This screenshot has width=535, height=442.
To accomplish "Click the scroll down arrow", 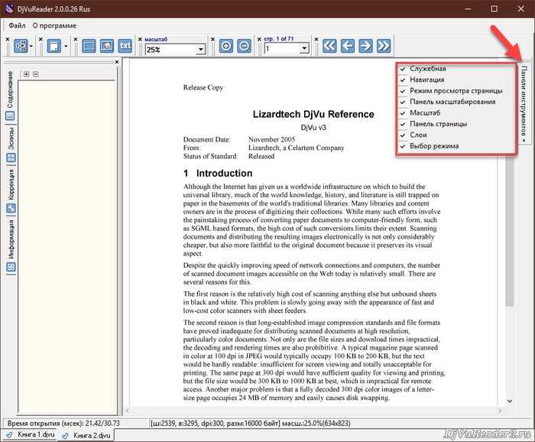I will click(510, 401).
